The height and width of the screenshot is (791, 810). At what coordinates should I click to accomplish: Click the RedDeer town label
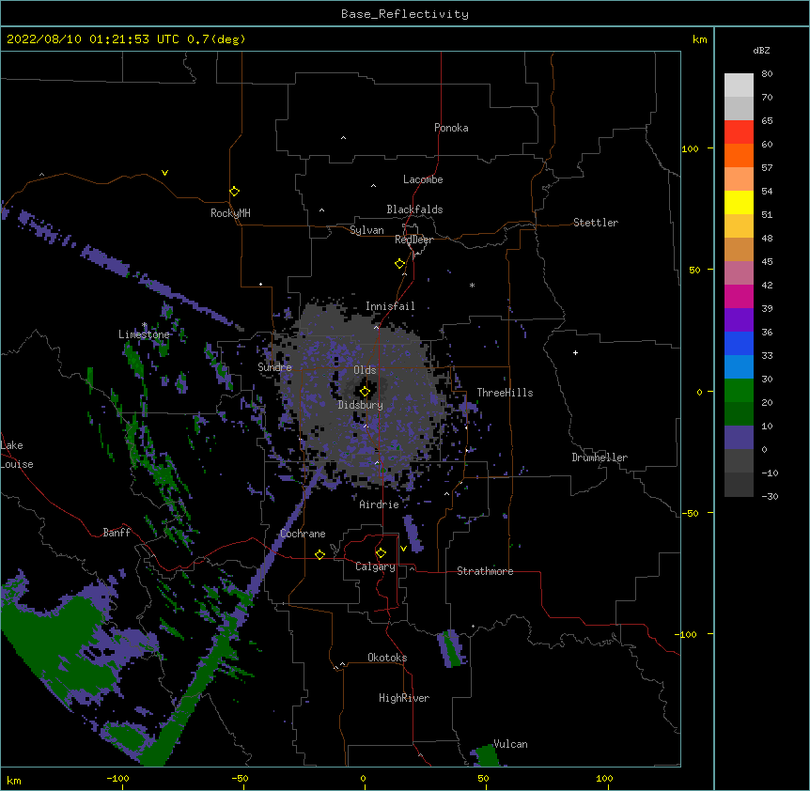(x=413, y=240)
